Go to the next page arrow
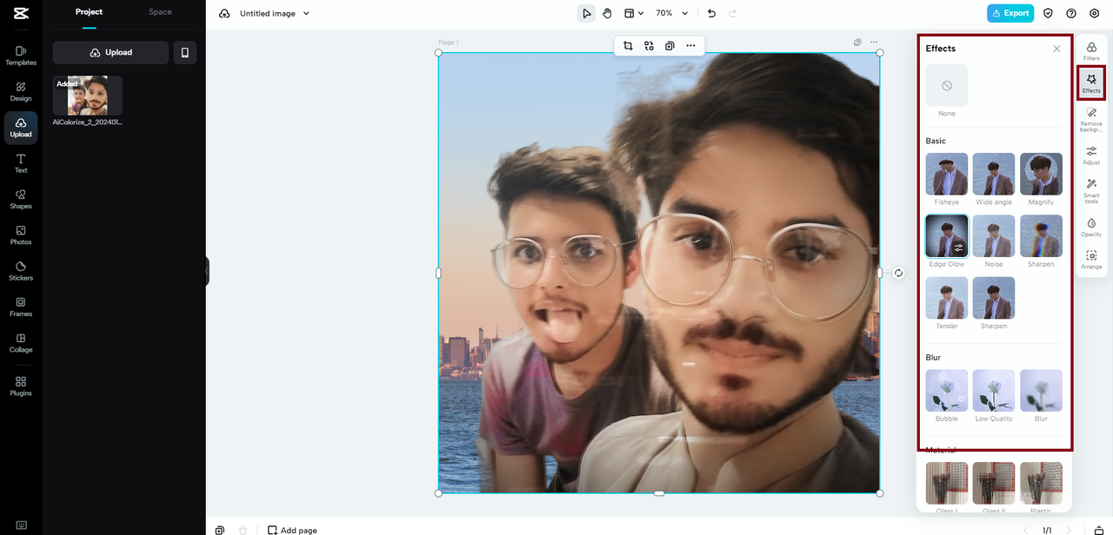 1069,530
